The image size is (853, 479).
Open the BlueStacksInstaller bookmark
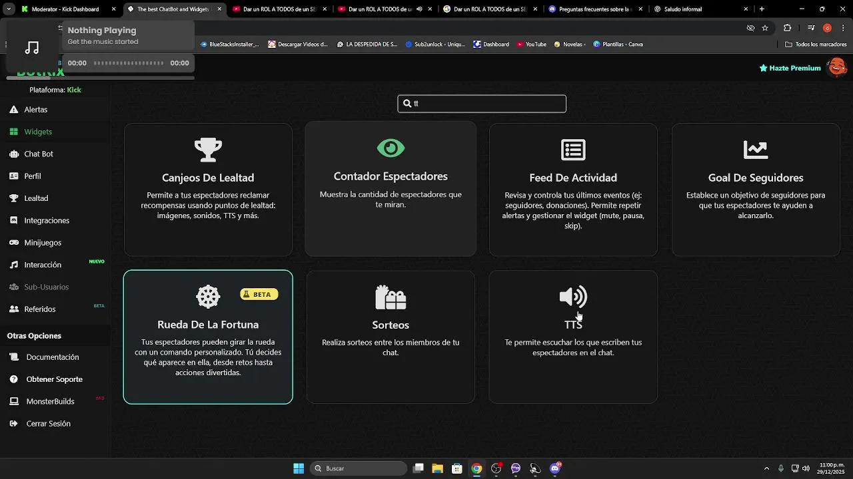pyautogui.click(x=229, y=45)
